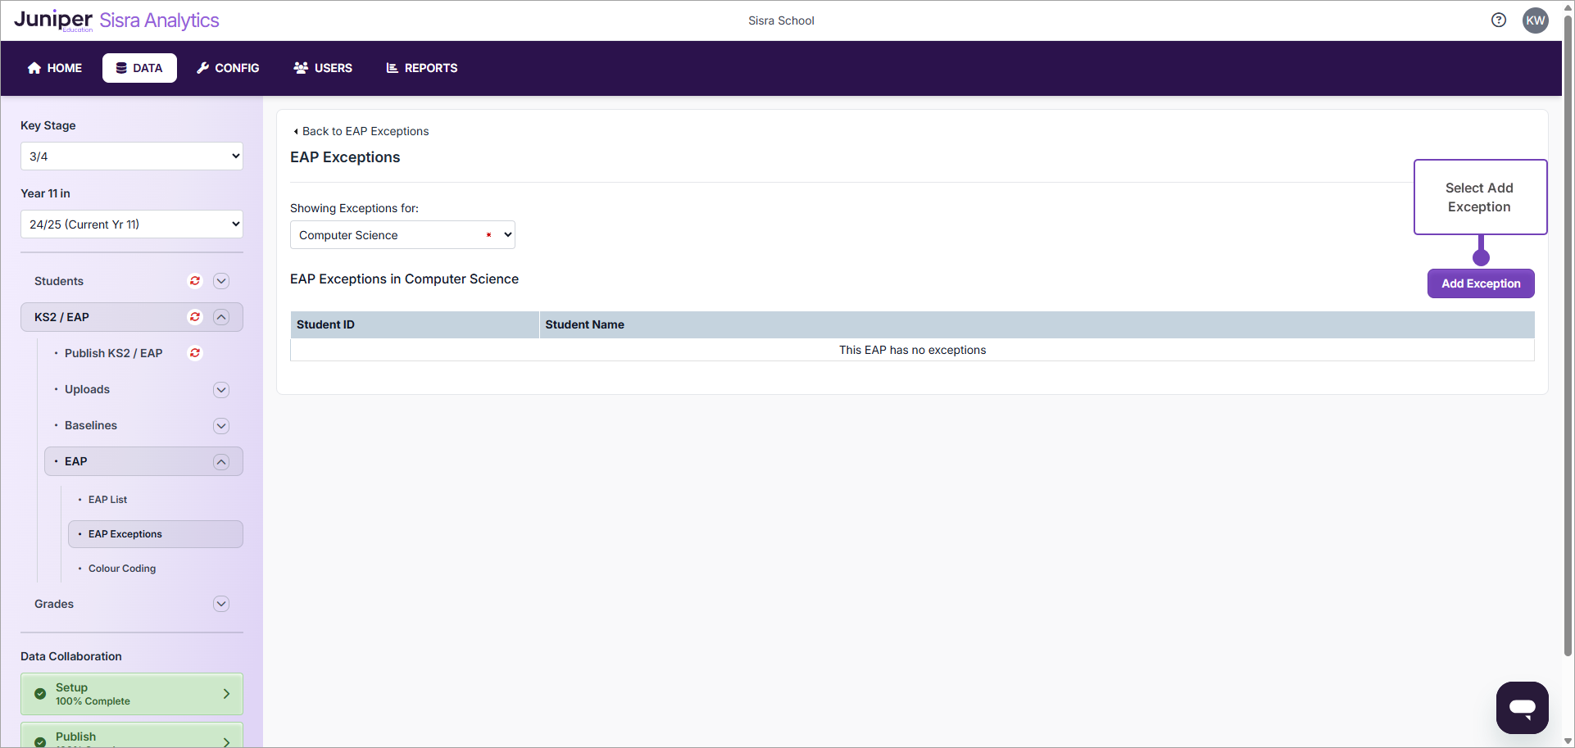This screenshot has height=748, width=1575.
Task: Open the Year 11 in dropdown
Action: (132, 224)
